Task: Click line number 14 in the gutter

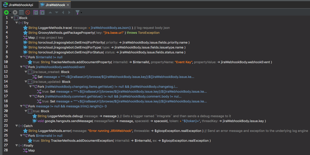Action: [x=6, y=81]
